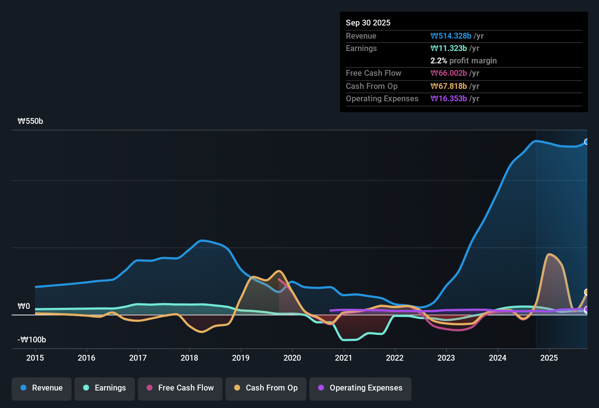This screenshot has width=599, height=408.
Task: Click the Sep 30 2025 tooltip header
Action: (x=368, y=23)
